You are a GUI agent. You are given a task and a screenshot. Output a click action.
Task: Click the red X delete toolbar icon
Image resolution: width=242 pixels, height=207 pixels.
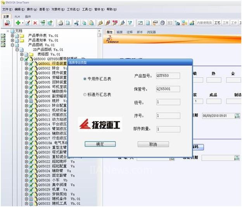click(x=35, y=23)
